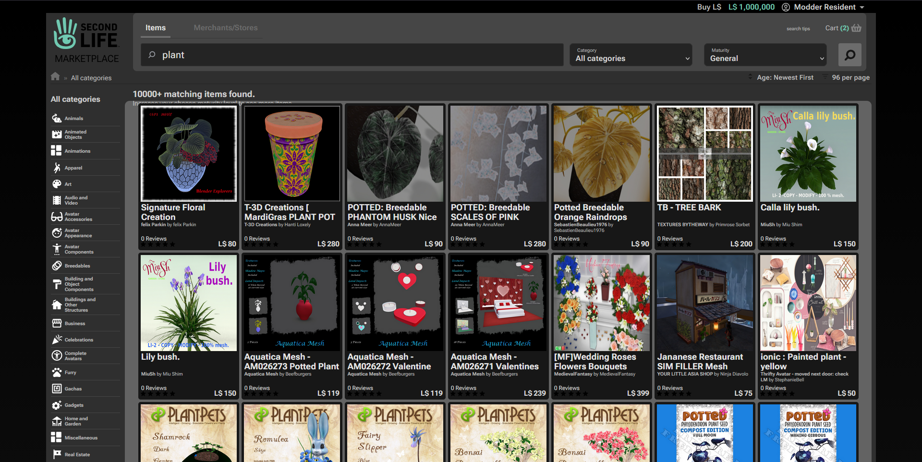The width and height of the screenshot is (922, 462).
Task: Open the Calla lily bush product thumbnail
Action: point(808,153)
